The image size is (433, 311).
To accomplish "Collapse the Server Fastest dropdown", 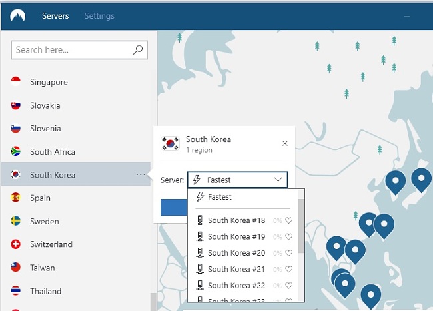I will tap(238, 180).
